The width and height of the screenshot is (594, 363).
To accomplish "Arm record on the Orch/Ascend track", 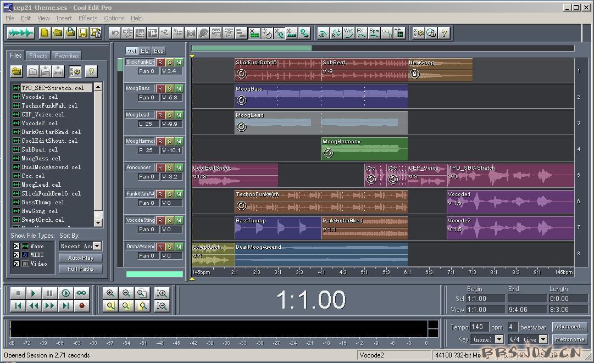I will pyautogui.click(x=160, y=247).
